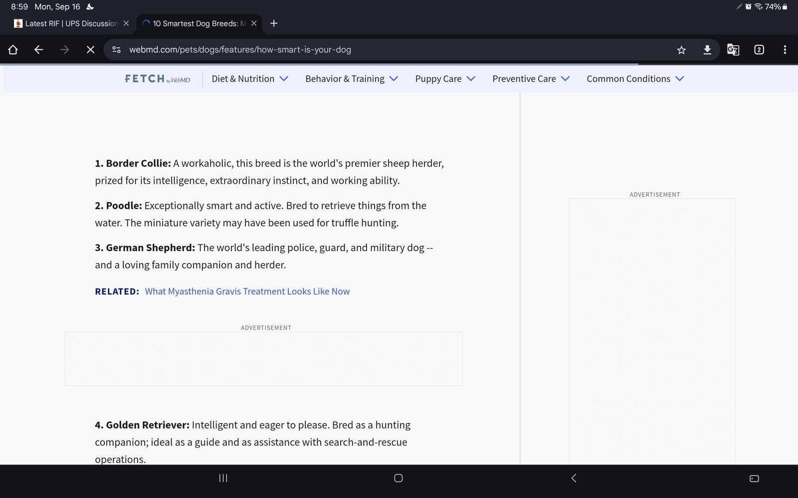Expand the Behavior & Training chevron

(394, 79)
